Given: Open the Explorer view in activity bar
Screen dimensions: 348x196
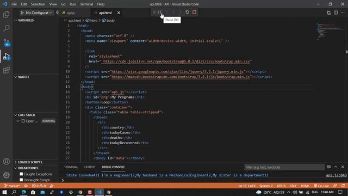Looking at the screenshot, I should click(x=7, y=15).
